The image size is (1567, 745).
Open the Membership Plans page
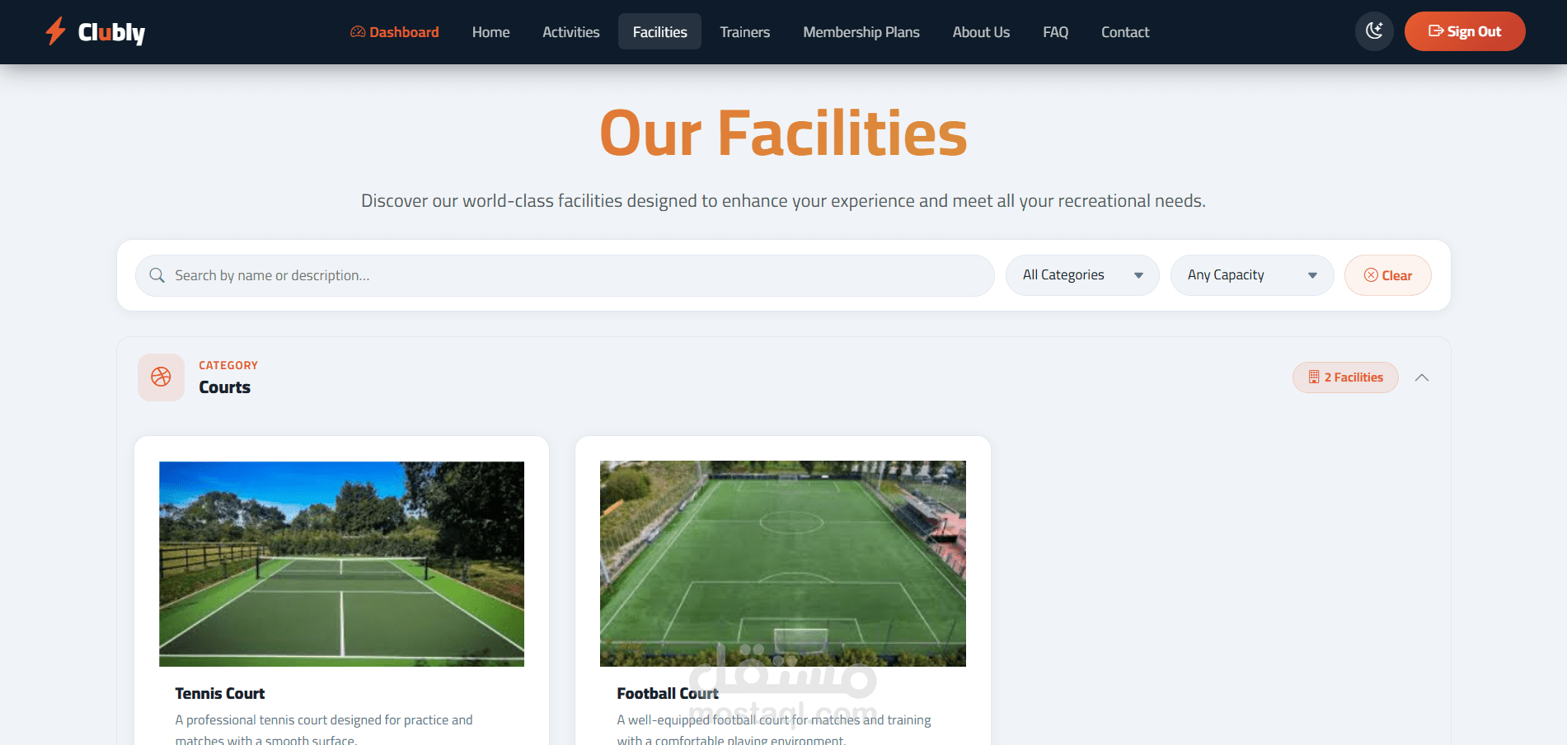[x=861, y=32]
